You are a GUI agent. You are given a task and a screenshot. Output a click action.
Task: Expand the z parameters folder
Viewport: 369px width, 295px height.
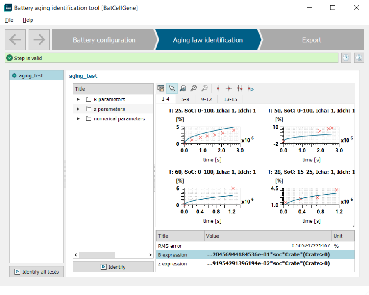(77, 109)
